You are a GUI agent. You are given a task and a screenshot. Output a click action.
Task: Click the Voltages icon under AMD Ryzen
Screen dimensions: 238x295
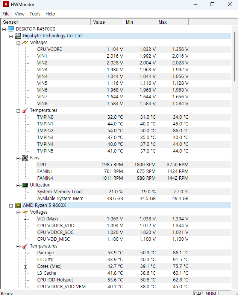coord(25,212)
